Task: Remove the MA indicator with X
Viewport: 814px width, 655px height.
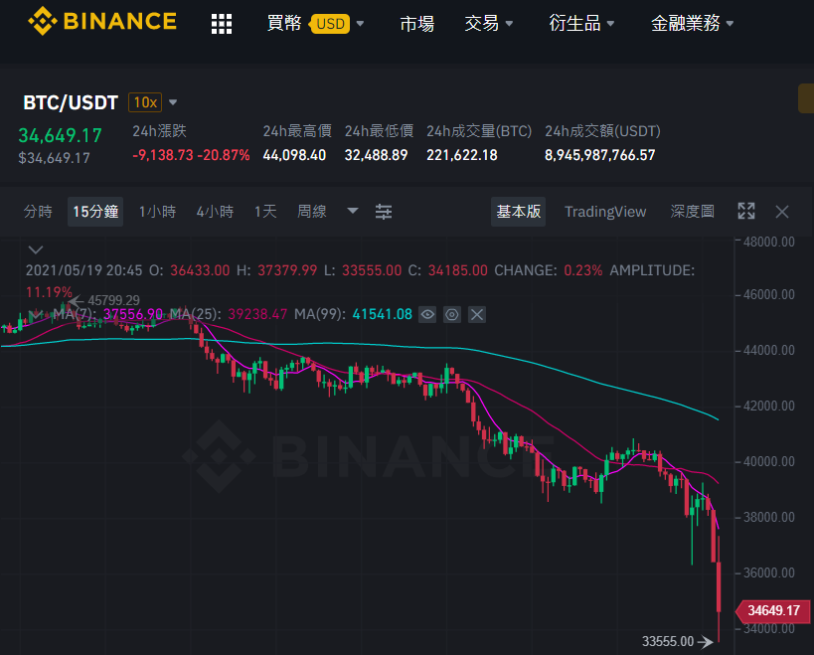Action: 477,314
